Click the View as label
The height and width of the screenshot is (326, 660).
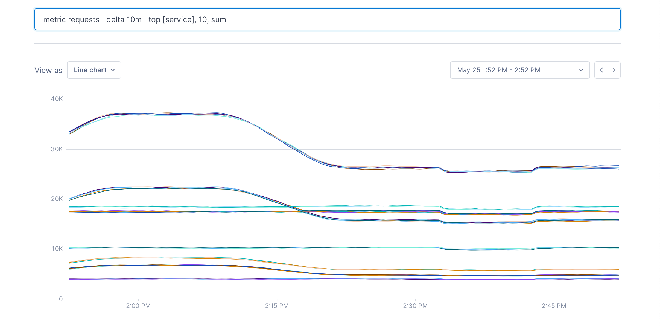[x=48, y=70]
